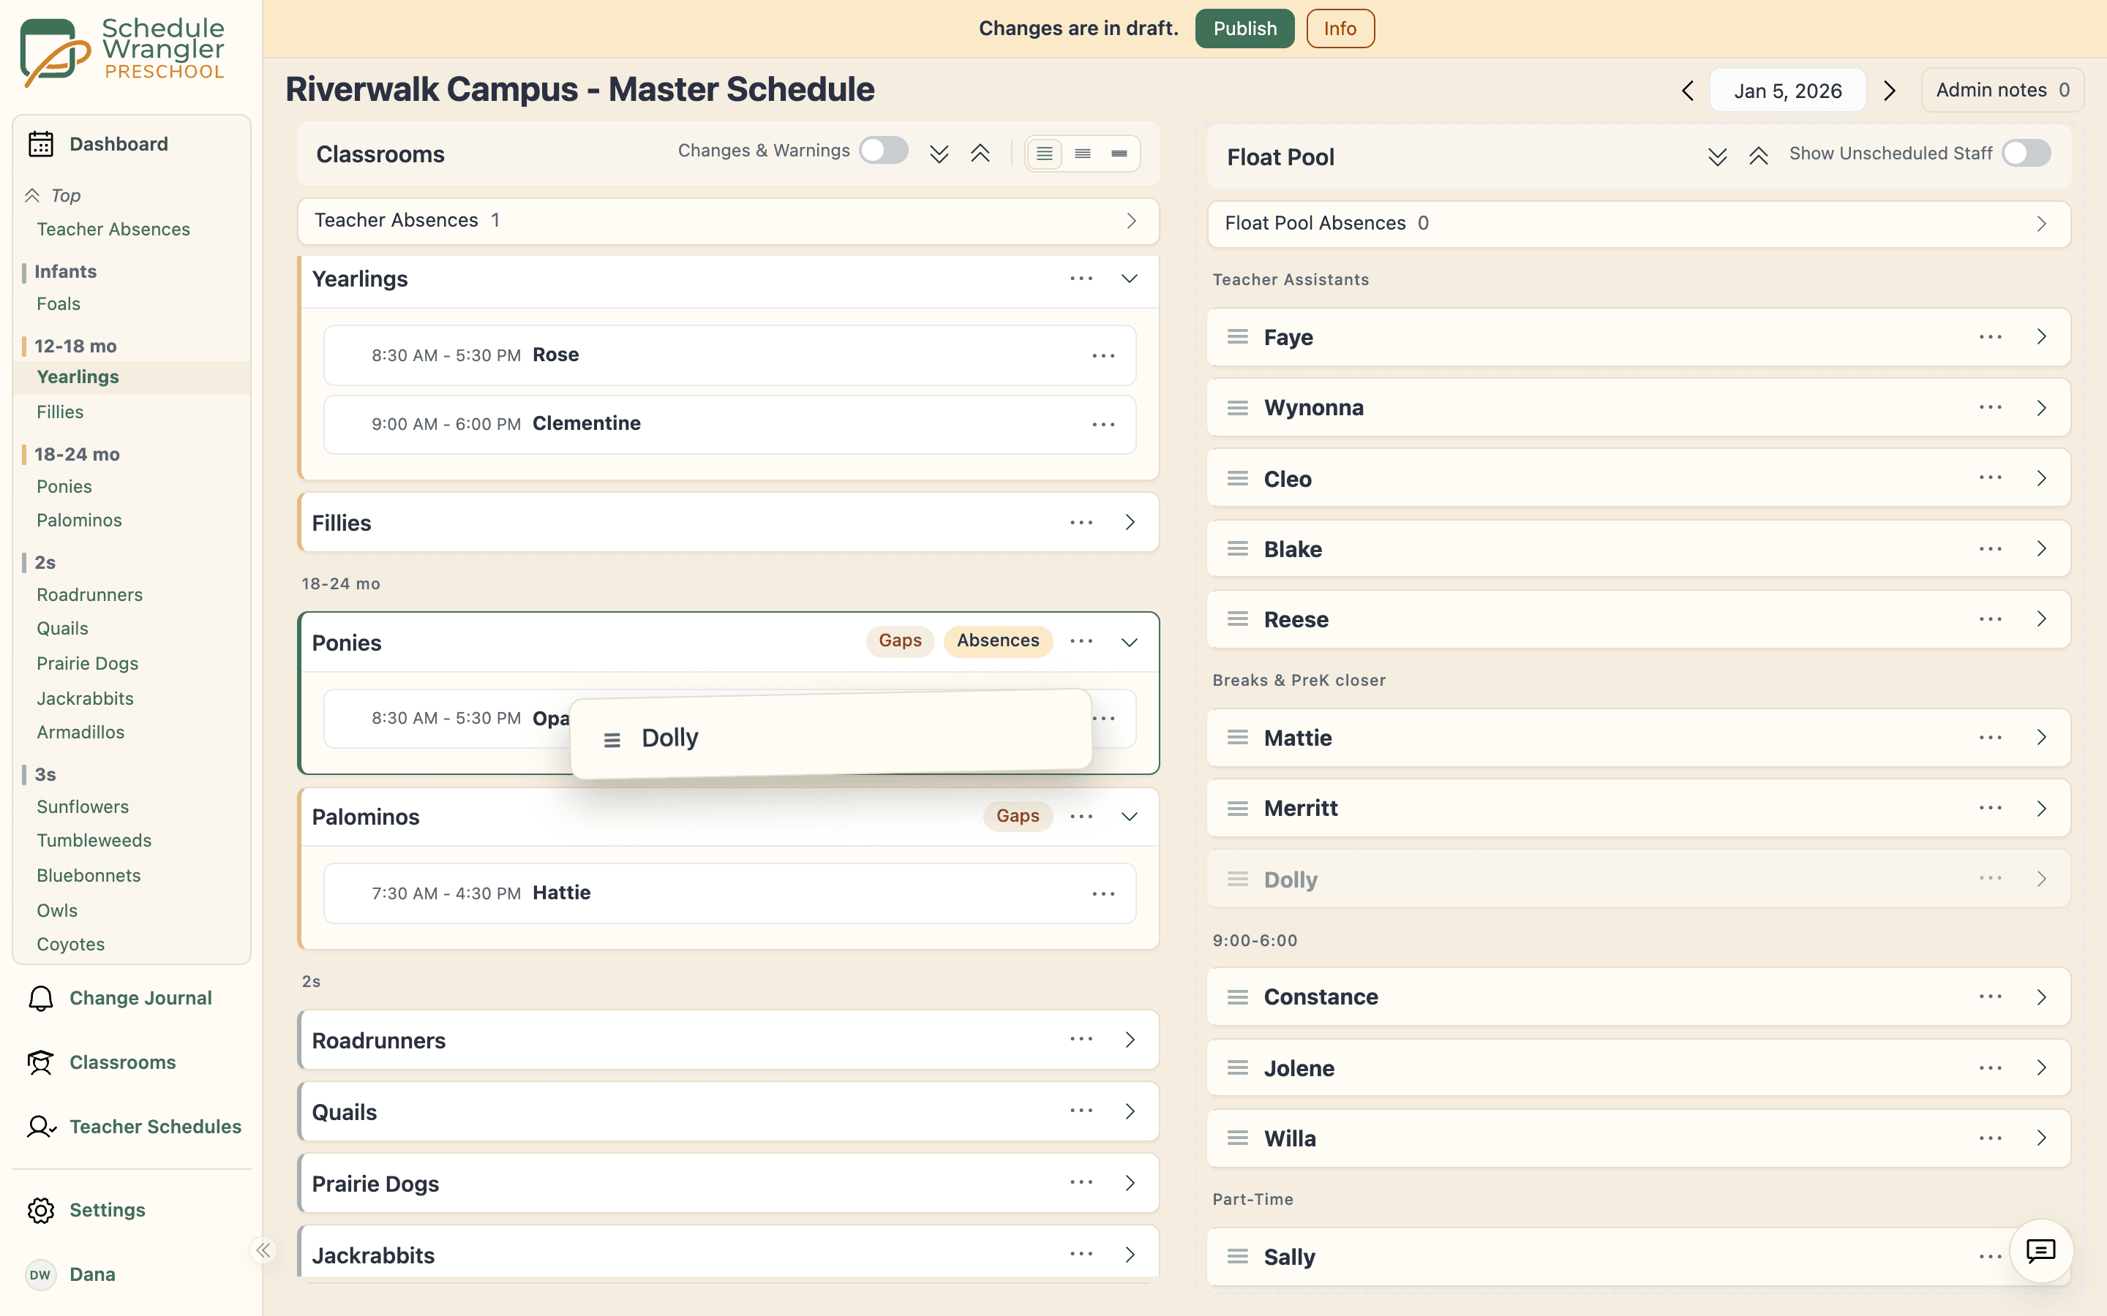Viewport: 2107px width, 1316px height.
Task: Click the Change Journal bell icon
Action: [x=41, y=998]
